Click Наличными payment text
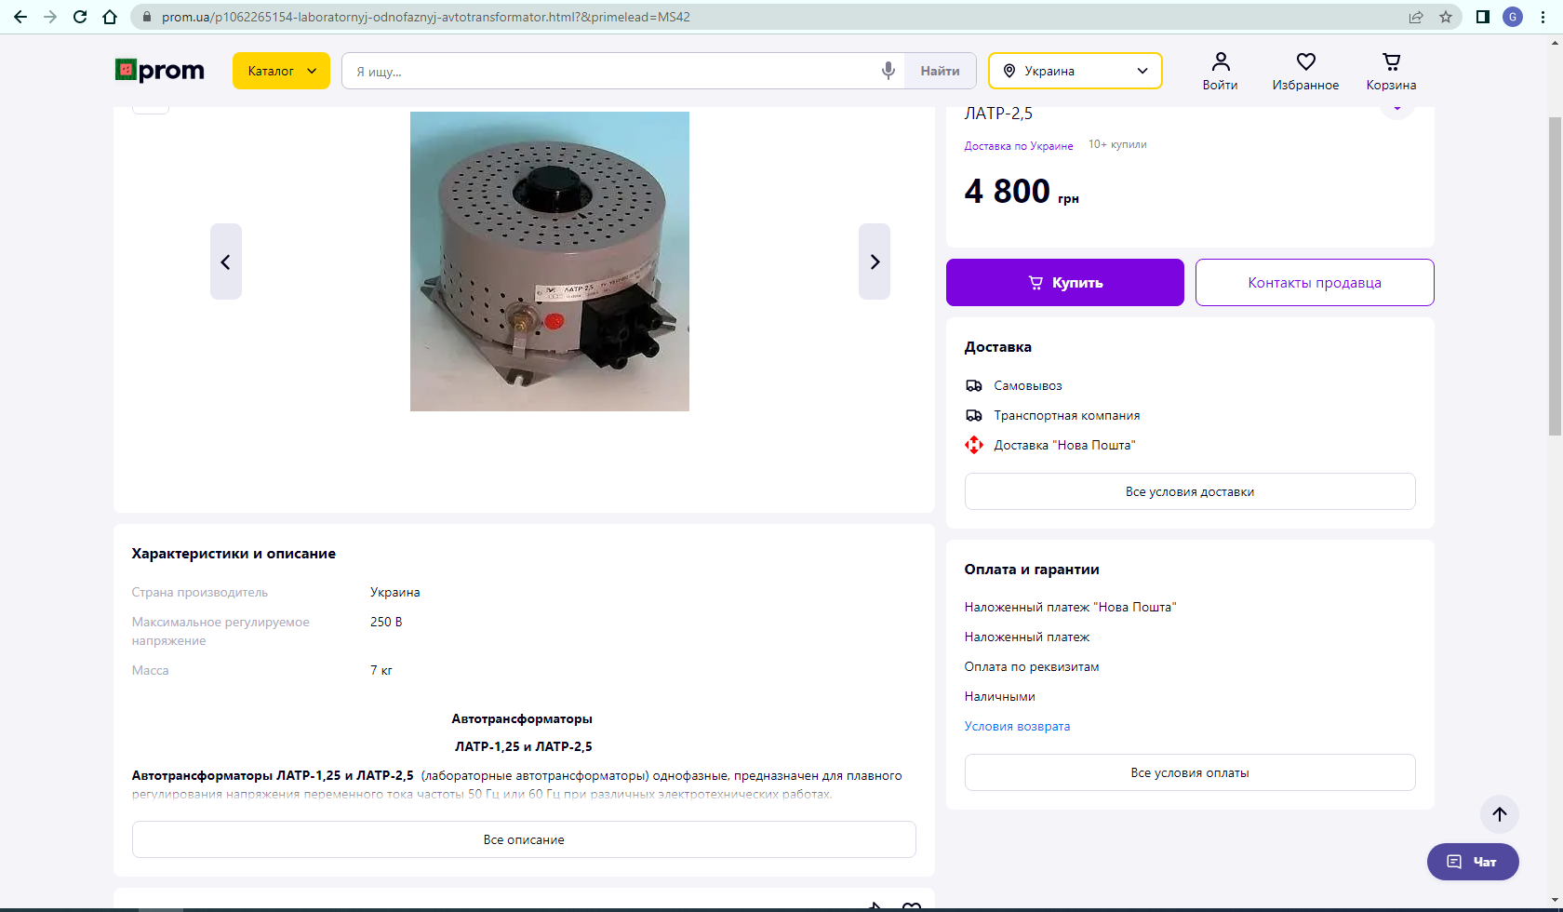Screen dimensions: 1563x912 (1000, 696)
